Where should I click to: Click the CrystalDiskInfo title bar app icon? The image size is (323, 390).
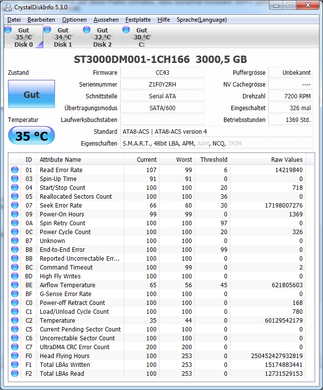pyautogui.click(x=8, y=7)
